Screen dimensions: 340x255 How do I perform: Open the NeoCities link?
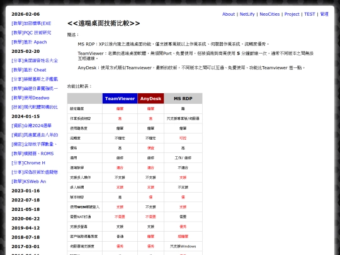coord(269,14)
